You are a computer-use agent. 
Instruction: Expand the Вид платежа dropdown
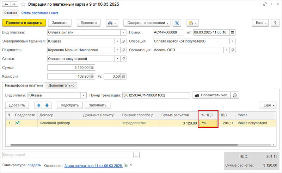pyautogui.click(x=123, y=32)
